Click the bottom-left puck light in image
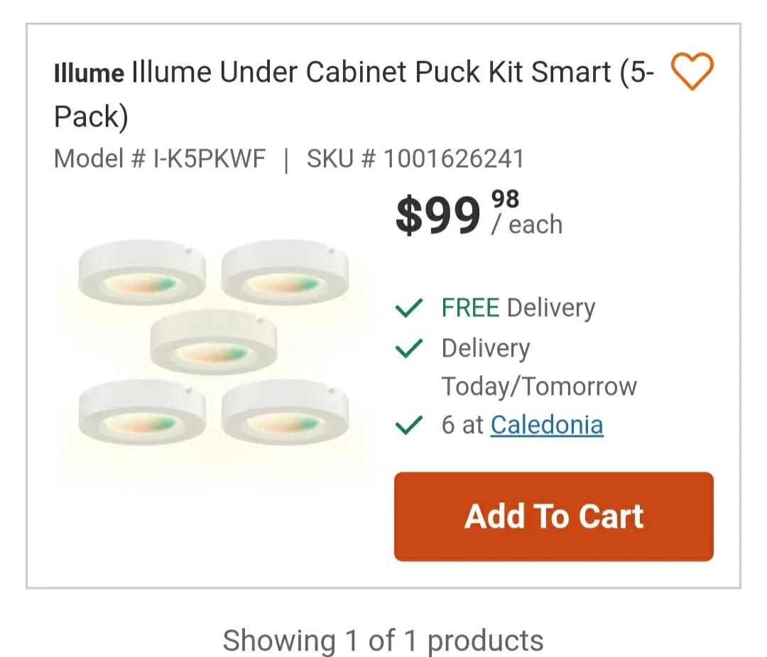This screenshot has width=767, height=657. coord(142,413)
